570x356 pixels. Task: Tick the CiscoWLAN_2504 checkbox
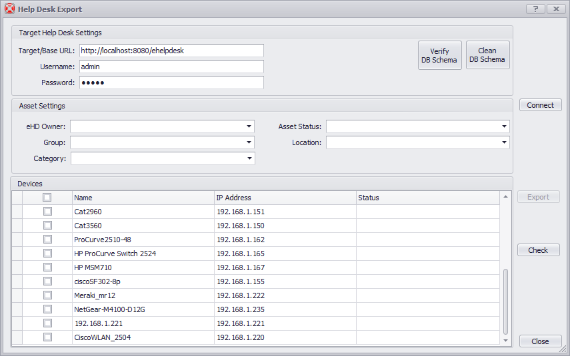pyautogui.click(x=47, y=337)
